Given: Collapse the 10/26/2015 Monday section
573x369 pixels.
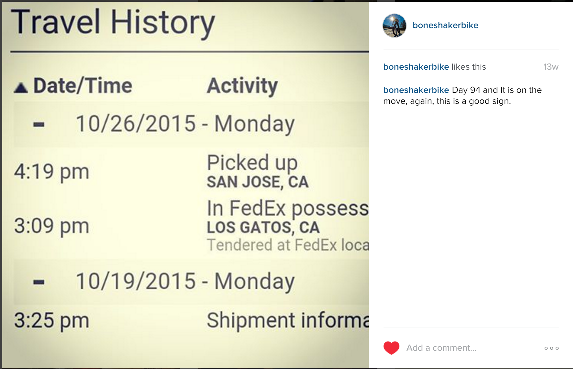Looking at the screenshot, I should coord(39,124).
